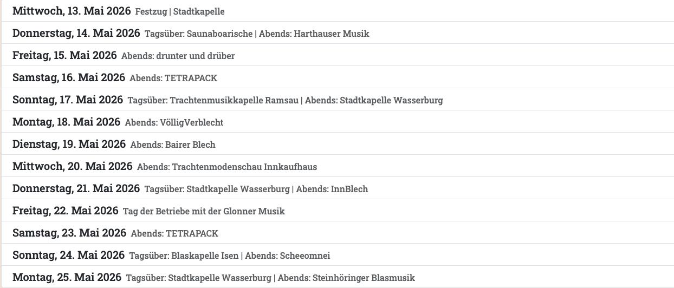Click the "Abends: Bairer Blech" text
674x288 pixels.
173,145
